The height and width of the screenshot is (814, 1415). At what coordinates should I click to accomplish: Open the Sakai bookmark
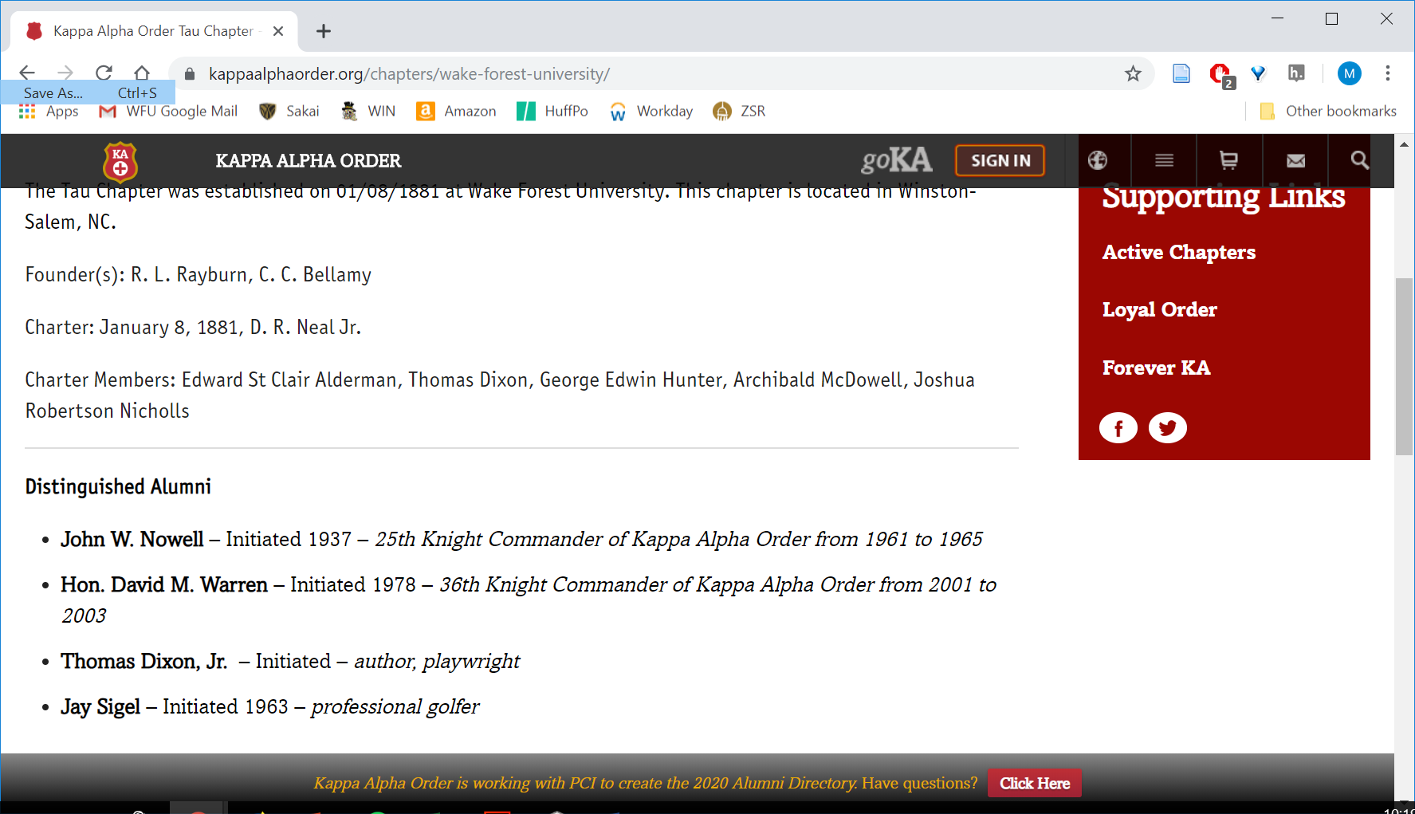[289, 112]
